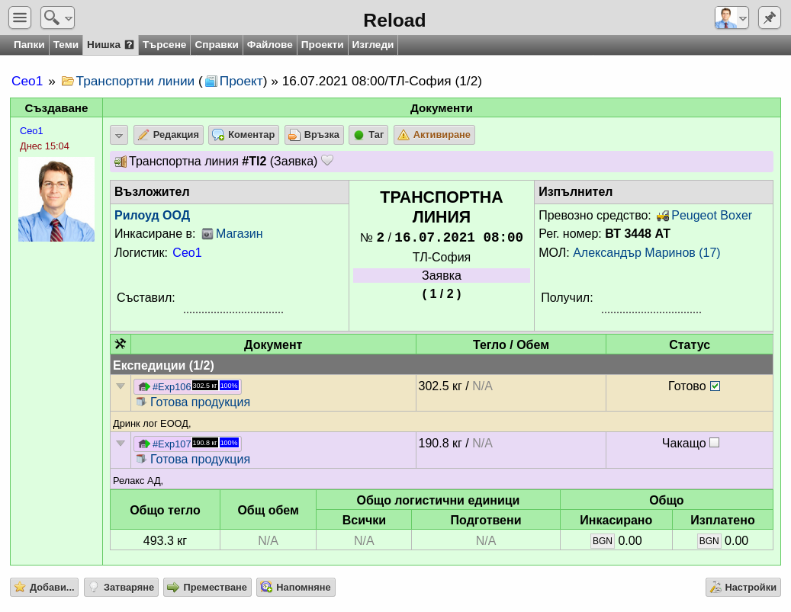This screenshot has width=791, height=612.
Task: Open the hamburger main menu
Action: pos(20,18)
